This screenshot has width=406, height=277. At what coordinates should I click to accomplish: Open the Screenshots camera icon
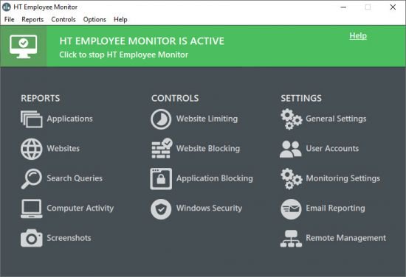click(31, 238)
